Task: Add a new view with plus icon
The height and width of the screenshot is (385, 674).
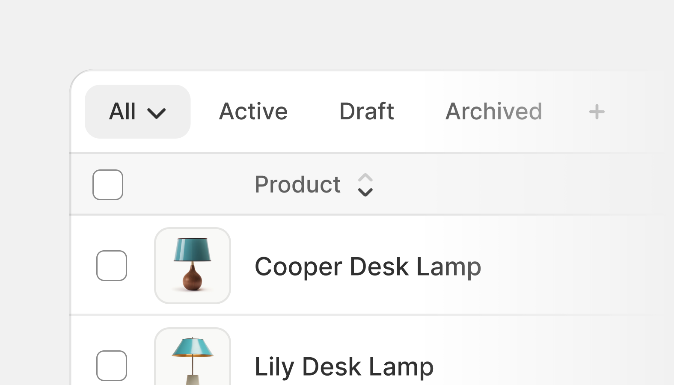Action: pyautogui.click(x=597, y=112)
